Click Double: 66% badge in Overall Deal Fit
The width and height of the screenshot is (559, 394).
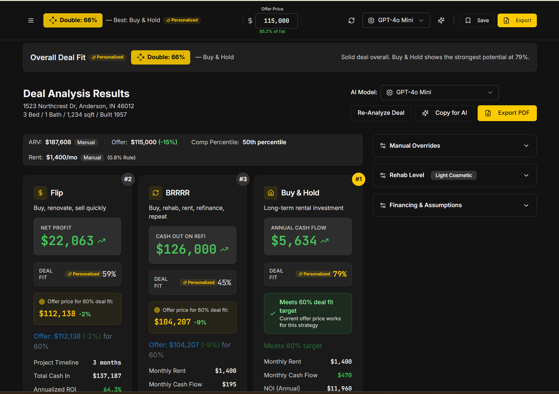pyautogui.click(x=160, y=57)
